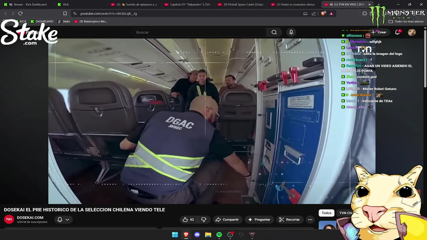Click the chat message 'Mister Robot Gatuno'
This screenshot has width=427, height=240.
(380, 89)
